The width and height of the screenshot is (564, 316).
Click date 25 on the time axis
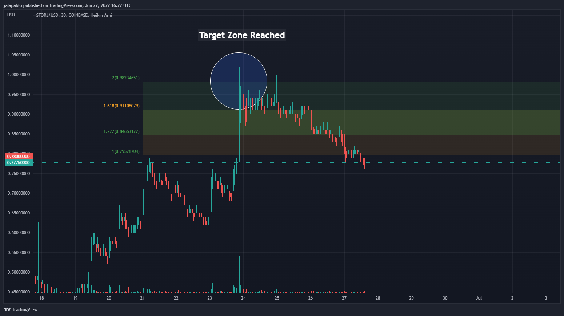click(x=277, y=298)
